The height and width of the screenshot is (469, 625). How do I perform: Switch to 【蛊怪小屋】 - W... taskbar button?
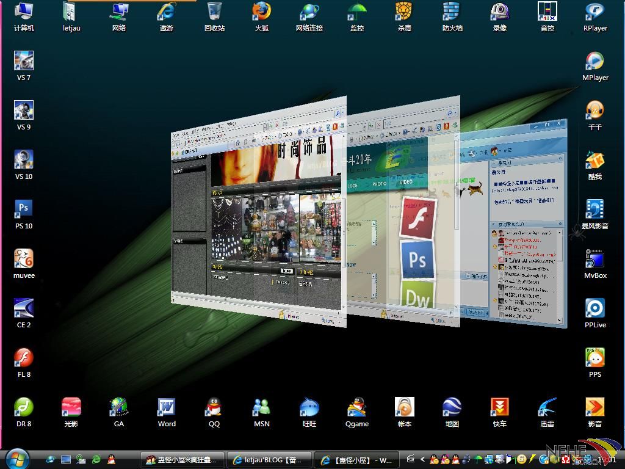click(356, 460)
